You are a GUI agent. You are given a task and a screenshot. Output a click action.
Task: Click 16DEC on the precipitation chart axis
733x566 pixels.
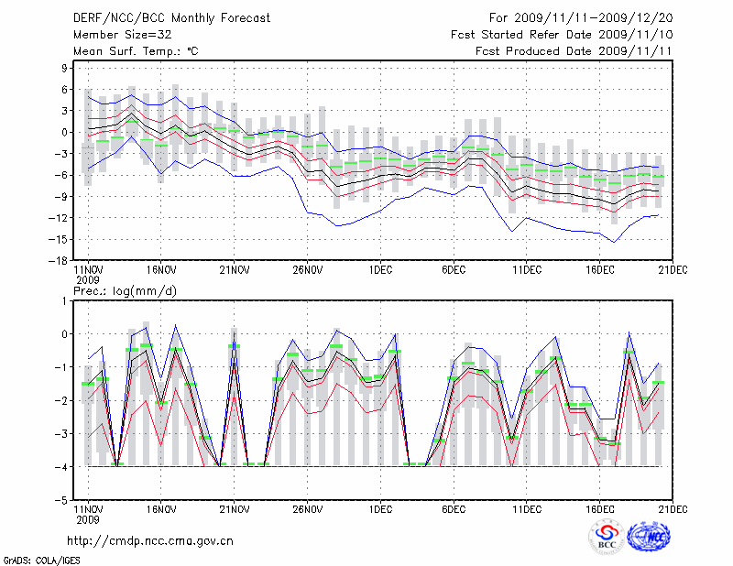pyautogui.click(x=600, y=510)
